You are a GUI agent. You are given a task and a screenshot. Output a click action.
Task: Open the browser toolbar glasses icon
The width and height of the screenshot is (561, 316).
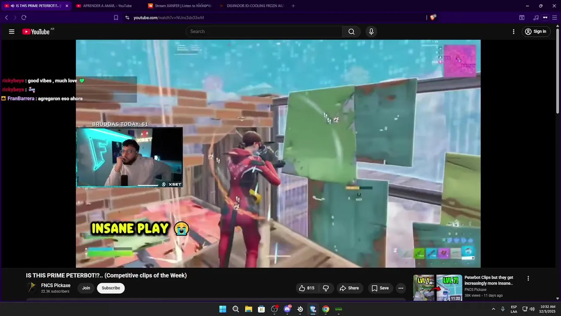coord(545,18)
